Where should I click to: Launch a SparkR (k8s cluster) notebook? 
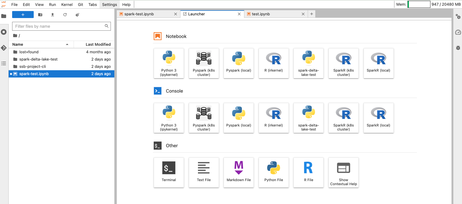[x=344, y=64]
